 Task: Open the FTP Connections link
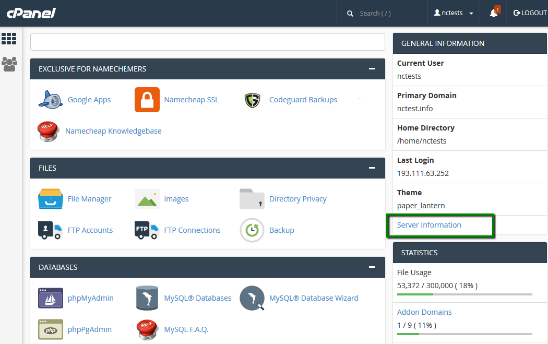point(192,230)
